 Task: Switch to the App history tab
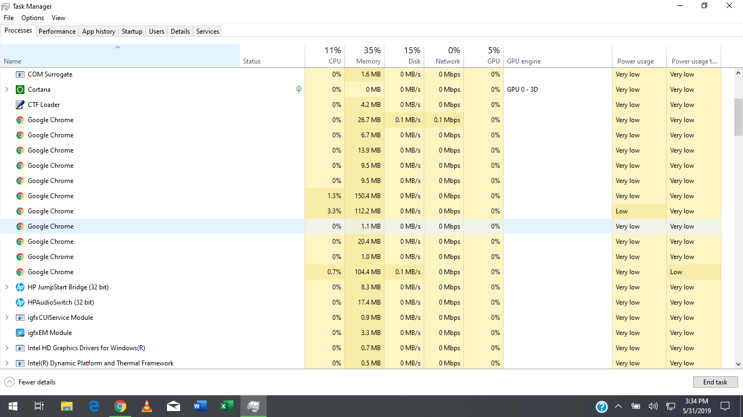tap(98, 31)
